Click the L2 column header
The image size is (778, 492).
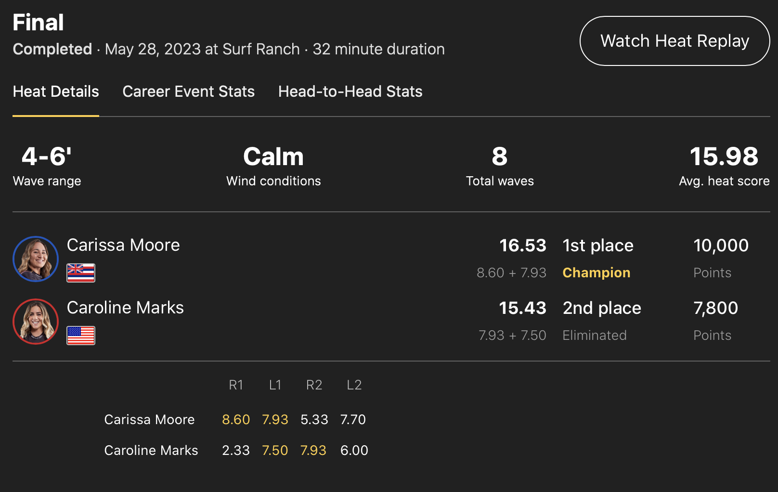pyautogui.click(x=354, y=385)
